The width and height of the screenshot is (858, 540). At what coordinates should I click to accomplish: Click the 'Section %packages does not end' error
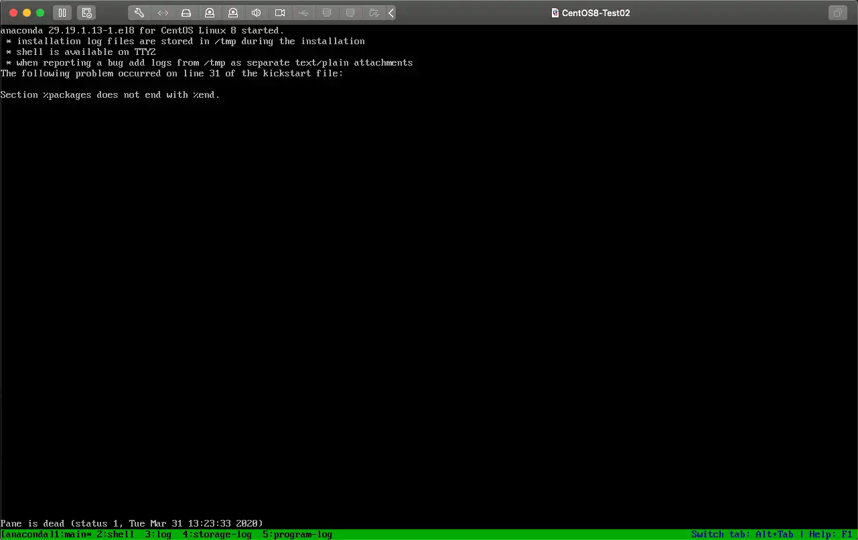110,94
